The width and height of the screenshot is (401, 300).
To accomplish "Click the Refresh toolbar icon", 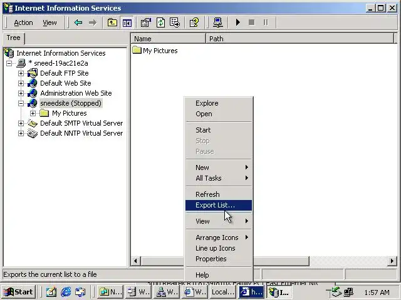I will 160,22.
